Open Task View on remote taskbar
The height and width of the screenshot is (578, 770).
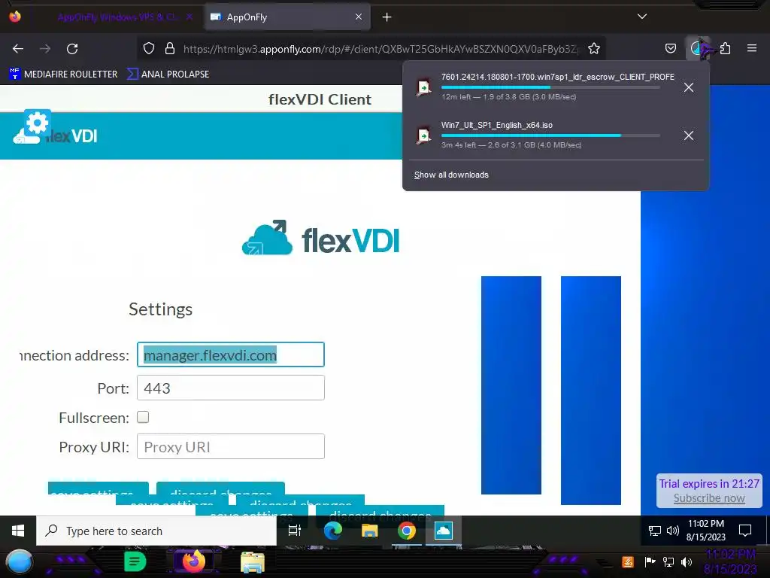click(295, 531)
